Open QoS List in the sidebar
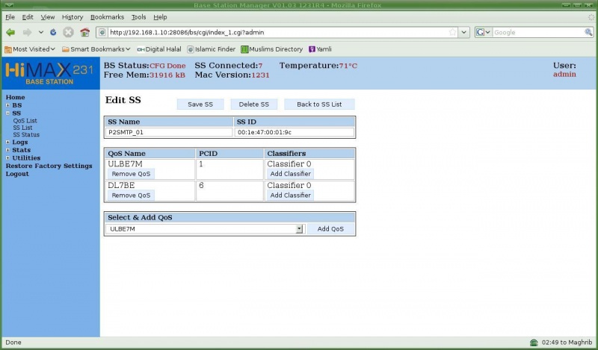598x350 pixels. tap(25, 120)
